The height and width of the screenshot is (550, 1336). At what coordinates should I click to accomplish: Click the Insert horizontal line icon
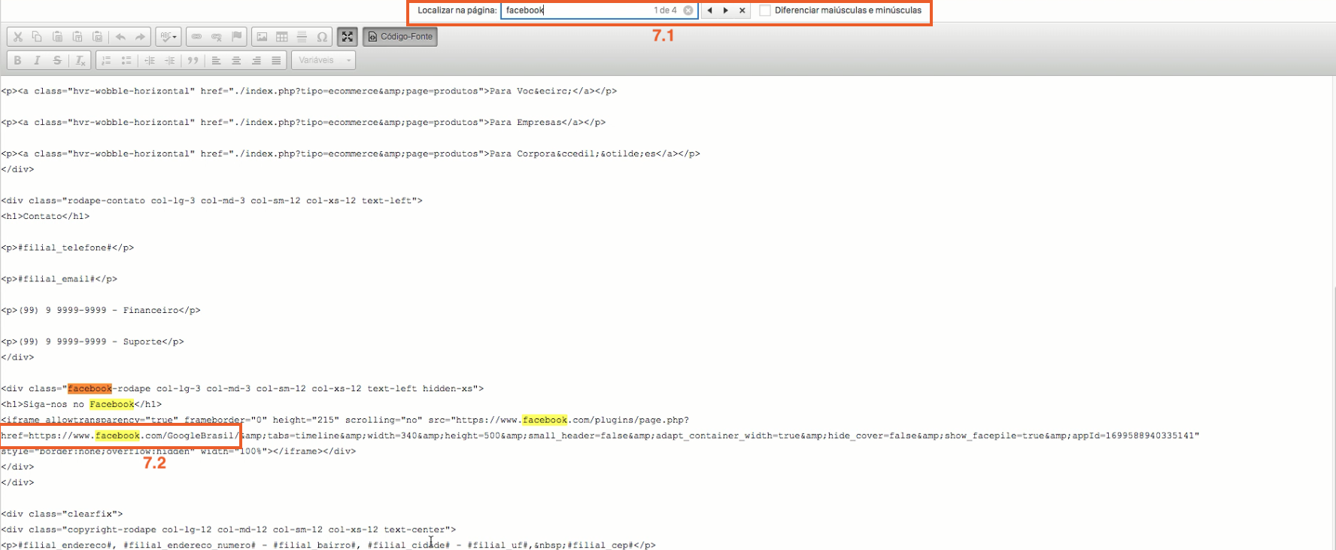pyautogui.click(x=302, y=37)
